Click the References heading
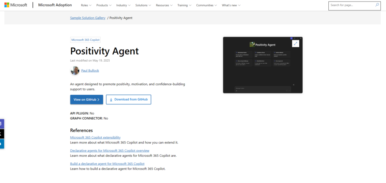The width and height of the screenshot is (386, 183). [81, 130]
